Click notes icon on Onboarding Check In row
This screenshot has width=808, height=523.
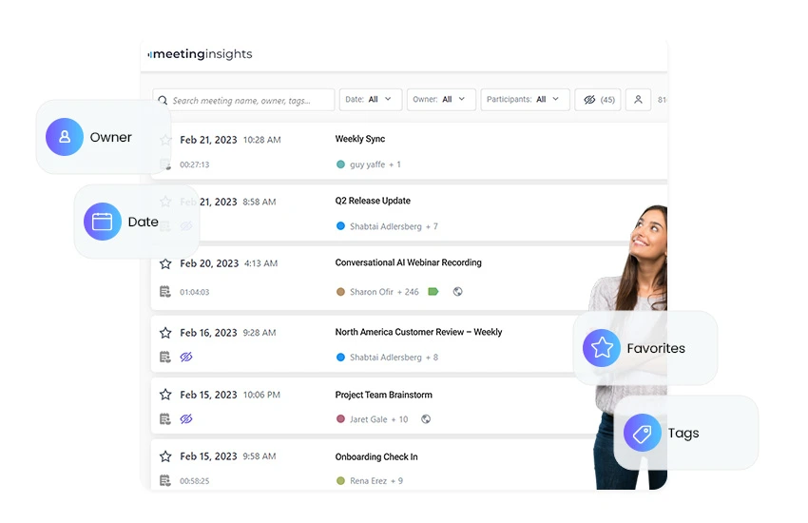pyautogui.click(x=165, y=481)
